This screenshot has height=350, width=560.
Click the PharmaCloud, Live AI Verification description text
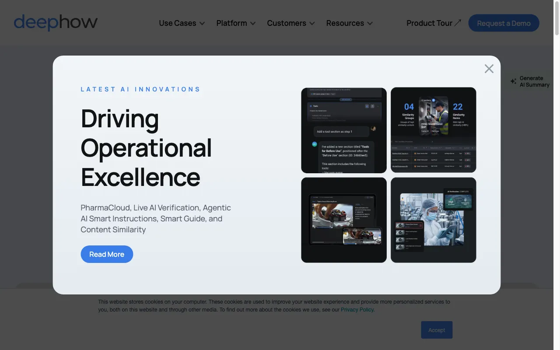(156, 219)
